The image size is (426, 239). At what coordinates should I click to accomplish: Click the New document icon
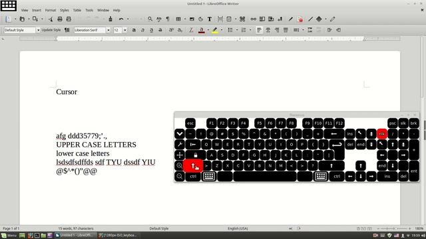pyautogui.click(x=8, y=19)
